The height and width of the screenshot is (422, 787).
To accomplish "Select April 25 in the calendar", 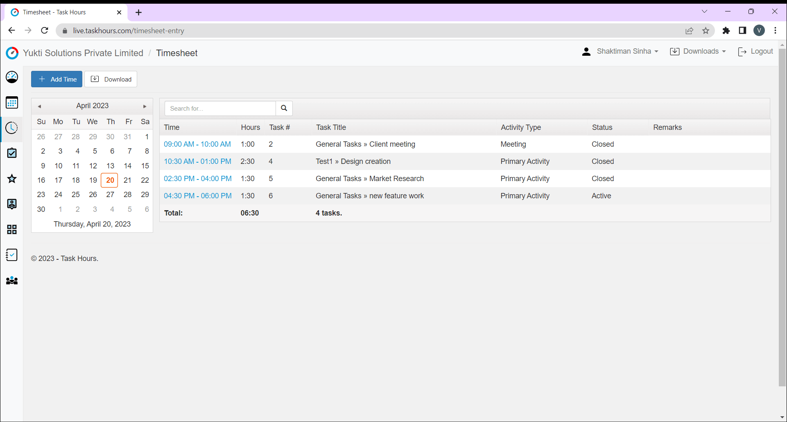I will (x=76, y=195).
